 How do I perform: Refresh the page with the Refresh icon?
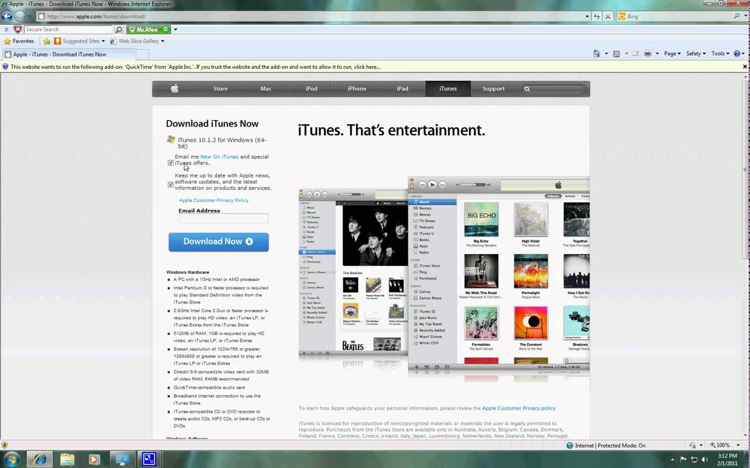tap(597, 16)
